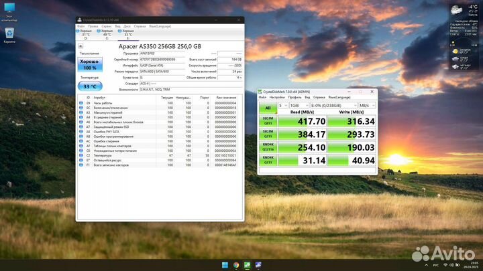
Task: Click the Серийный номер value field
Action: point(162,60)
